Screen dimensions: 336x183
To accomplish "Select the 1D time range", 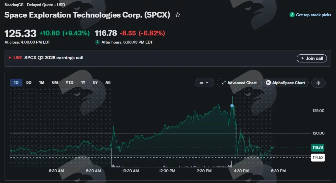I will tap(16, 83).
